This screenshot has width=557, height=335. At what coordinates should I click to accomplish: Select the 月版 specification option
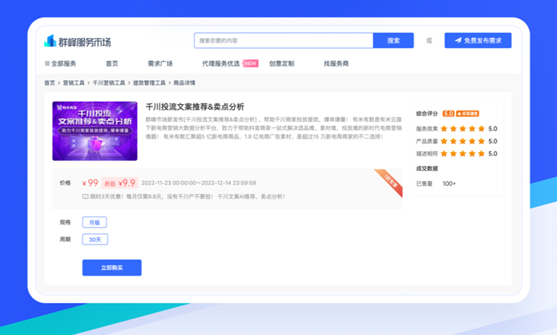pos(95,222)
